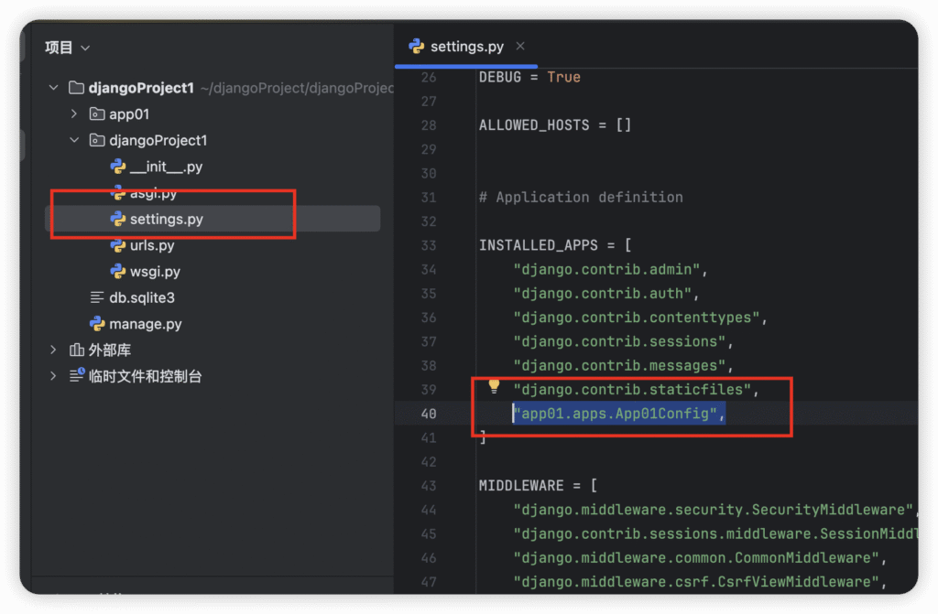This screenshot has width=938, height=614.
Task: Click the 临时文件和控制台 scratches icon
Action: (76, 376)
